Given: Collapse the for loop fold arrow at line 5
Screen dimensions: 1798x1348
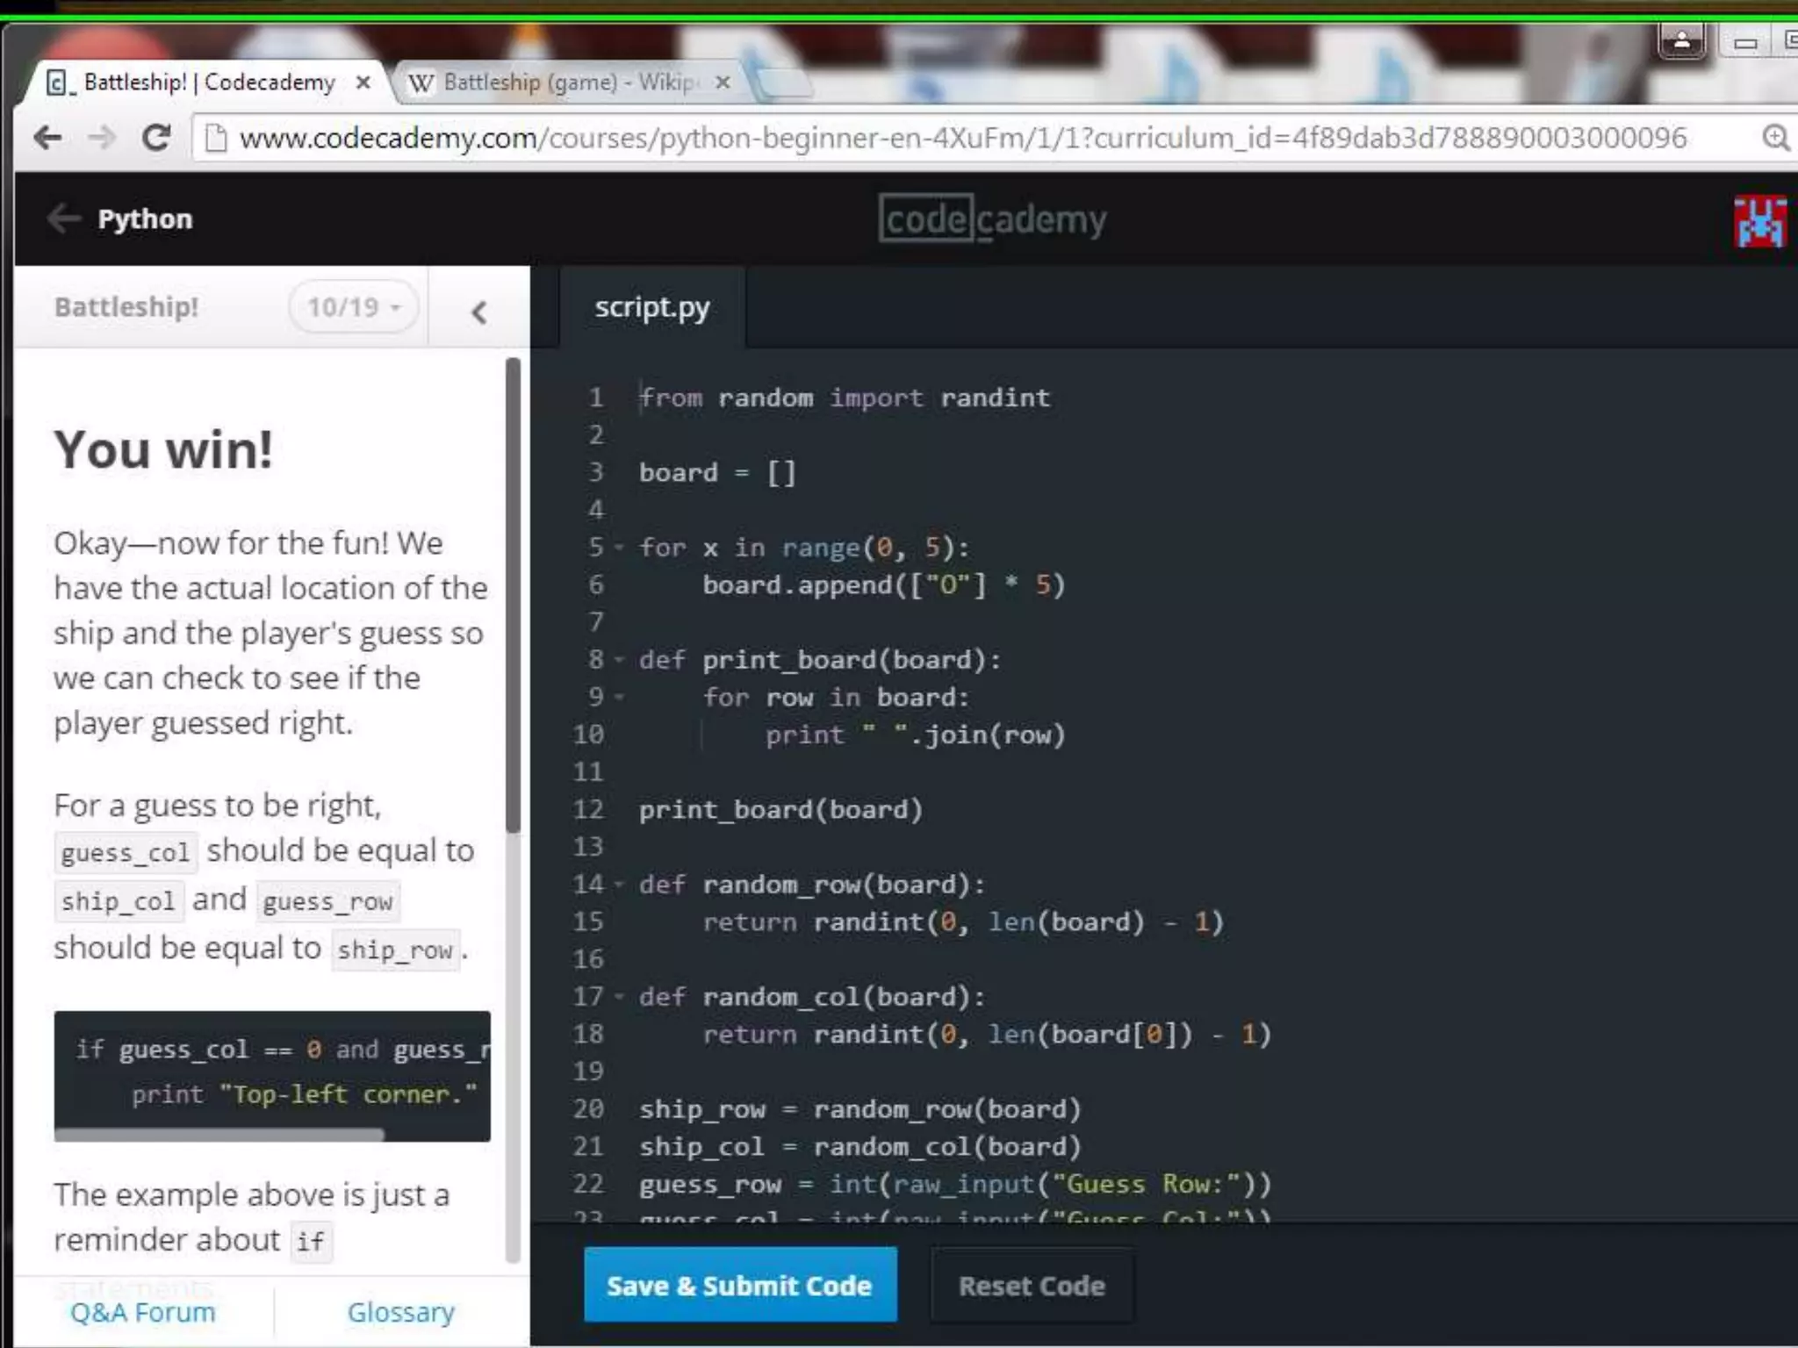Looking at the screenshot, I should [x=619, y=548].
